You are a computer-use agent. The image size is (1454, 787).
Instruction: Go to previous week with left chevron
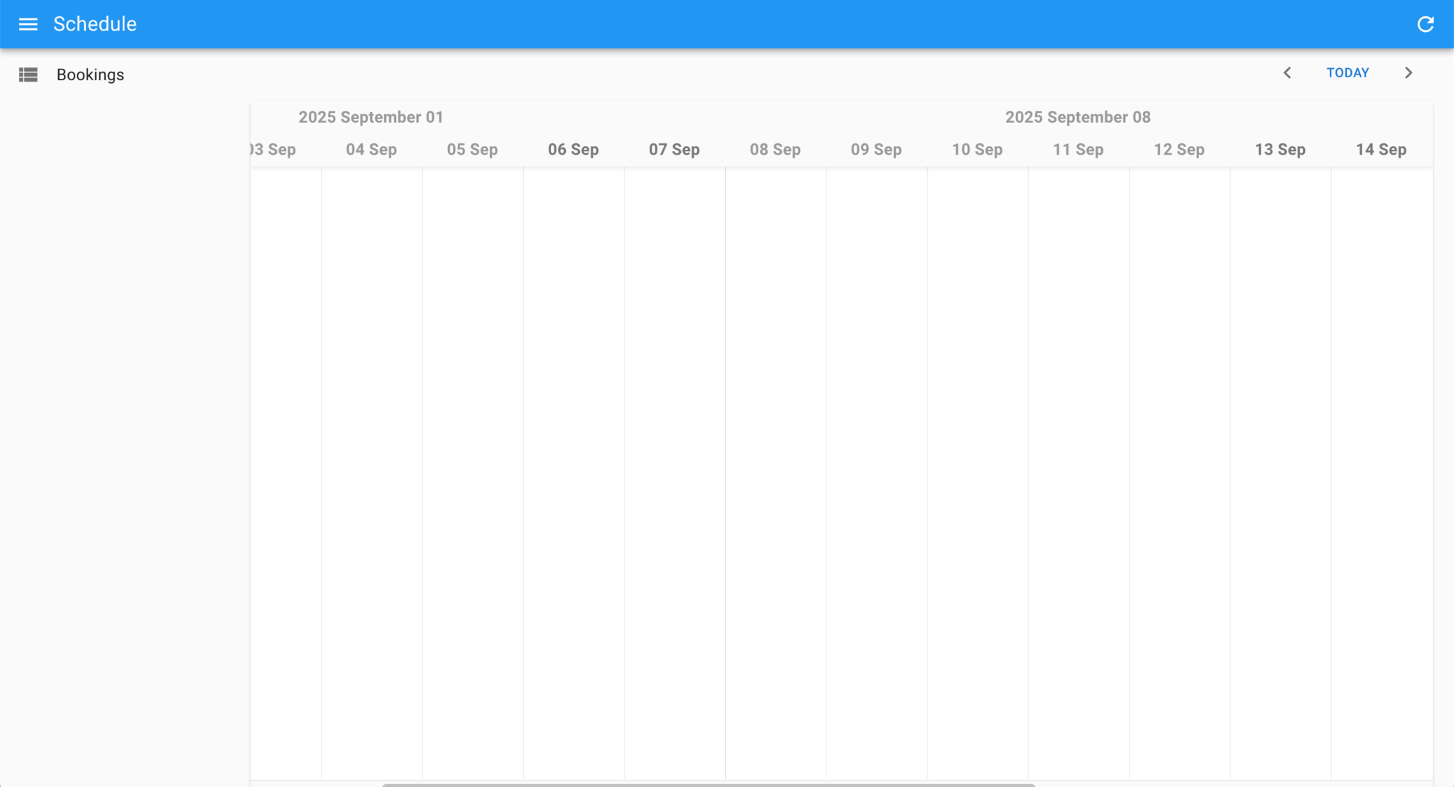(x=1287, y=73)
